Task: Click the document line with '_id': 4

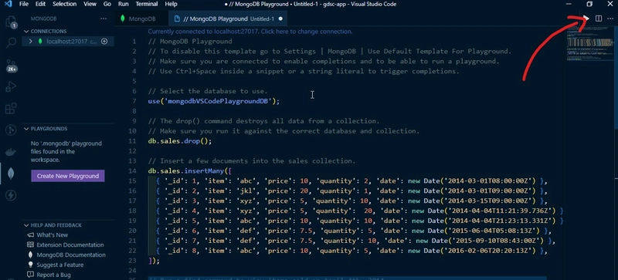Action: (x=359, y=211)
